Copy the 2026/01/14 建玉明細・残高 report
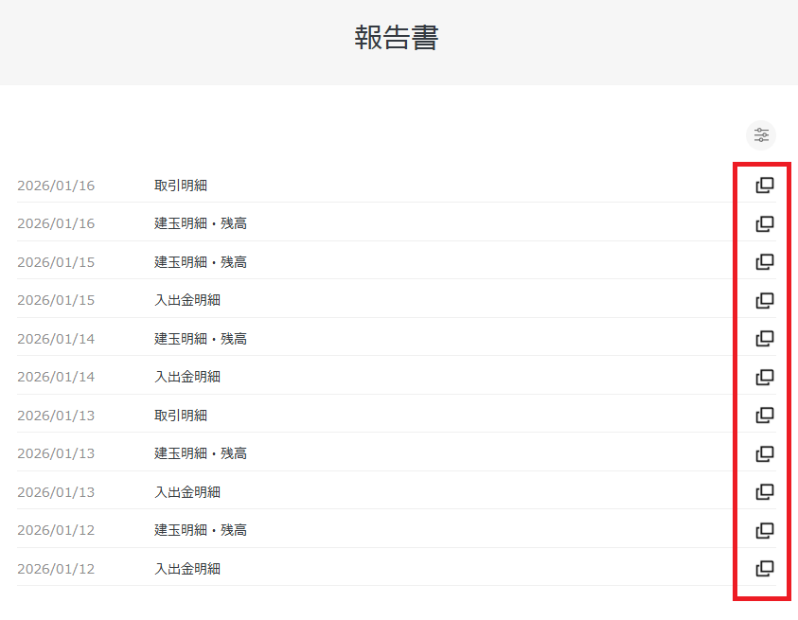This screenshot has width=798, height=620. tap(763, 338)
